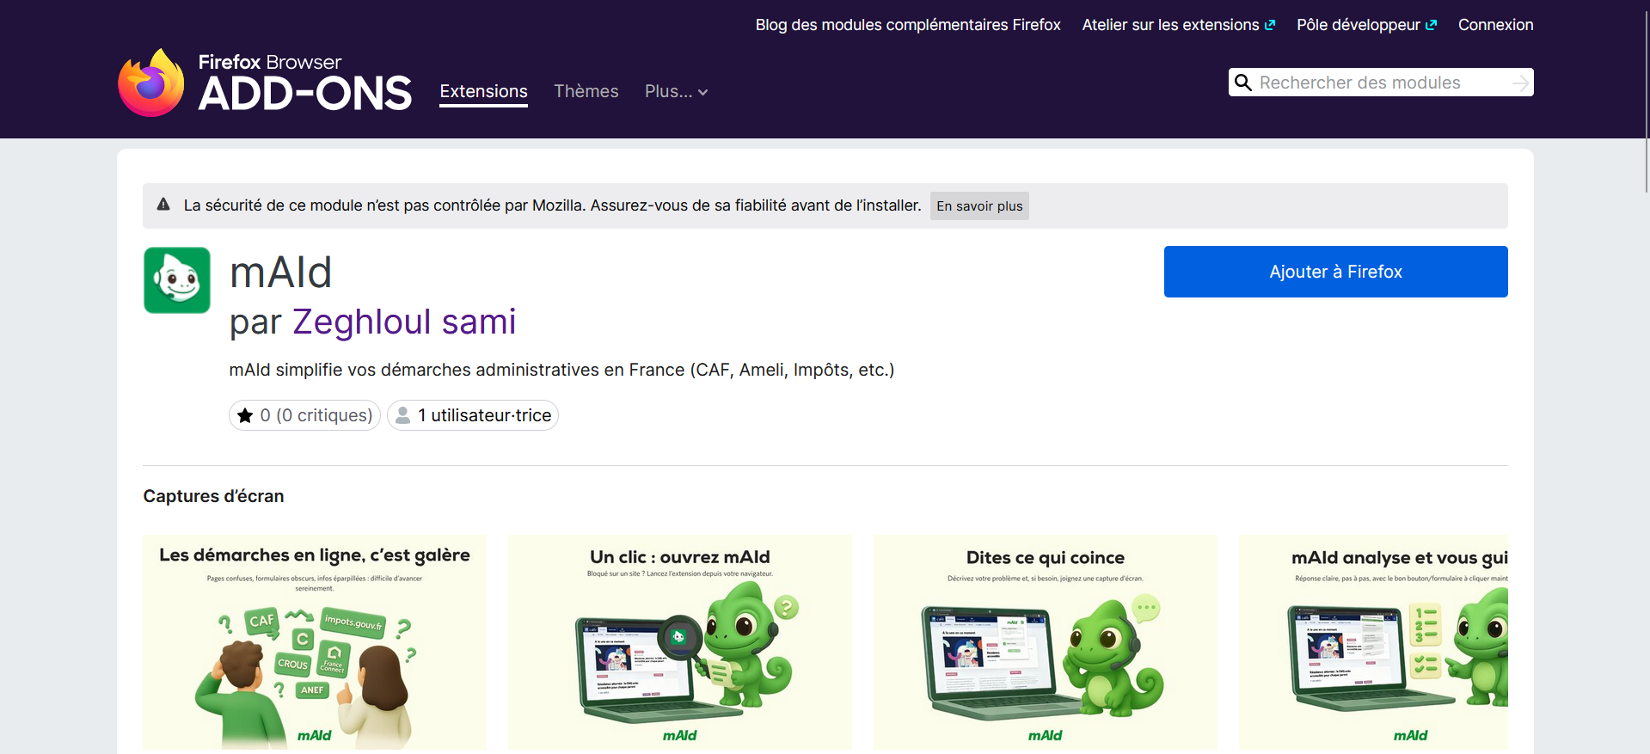Click the mAId chameleon extension icon
This screenshot has width=1650, height=754.
coord(177,280)
